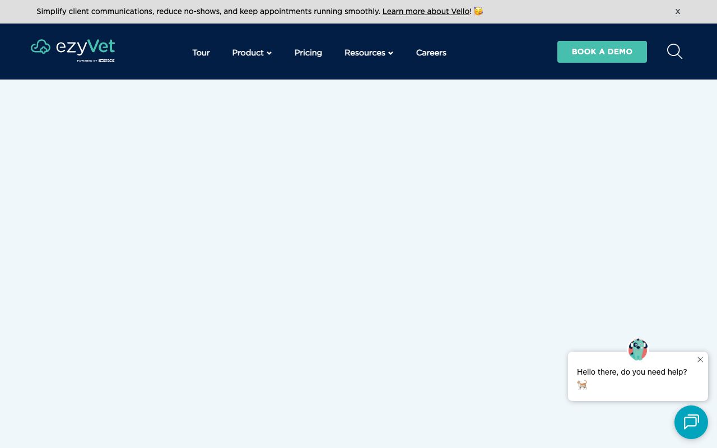Click the 'Simplify client communications' banner text
Screen dimensions: 717x448
tap(208, 11)
